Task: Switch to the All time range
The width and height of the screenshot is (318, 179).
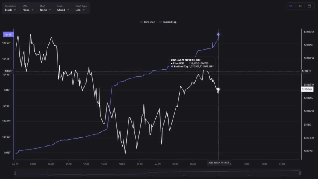Action: (x=300, y=6)
